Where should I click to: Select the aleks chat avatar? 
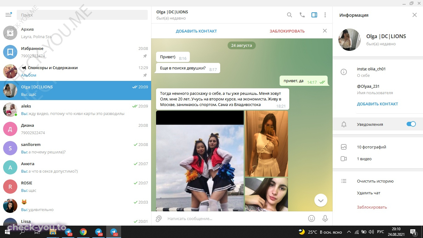click(x=10, y=110)
